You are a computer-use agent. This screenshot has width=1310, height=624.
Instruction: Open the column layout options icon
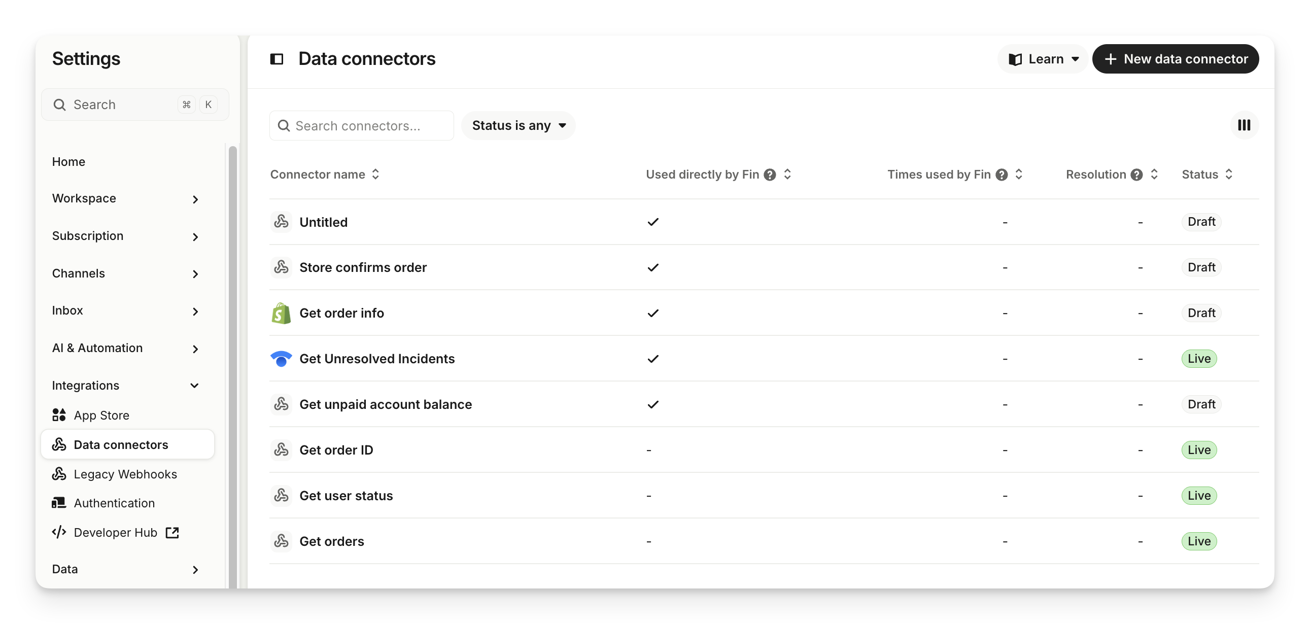coord(1244,125)
